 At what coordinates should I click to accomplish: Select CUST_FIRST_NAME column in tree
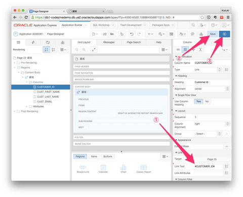48,92
